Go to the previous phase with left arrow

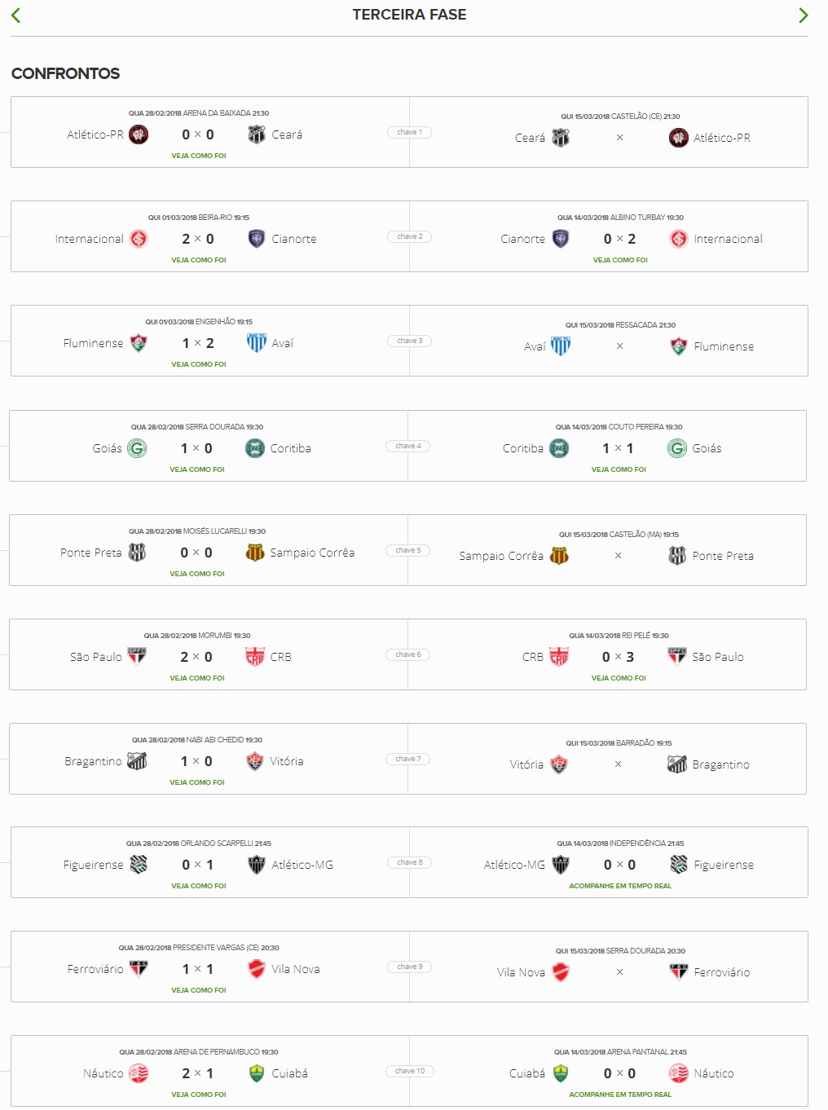coord(15,15)
